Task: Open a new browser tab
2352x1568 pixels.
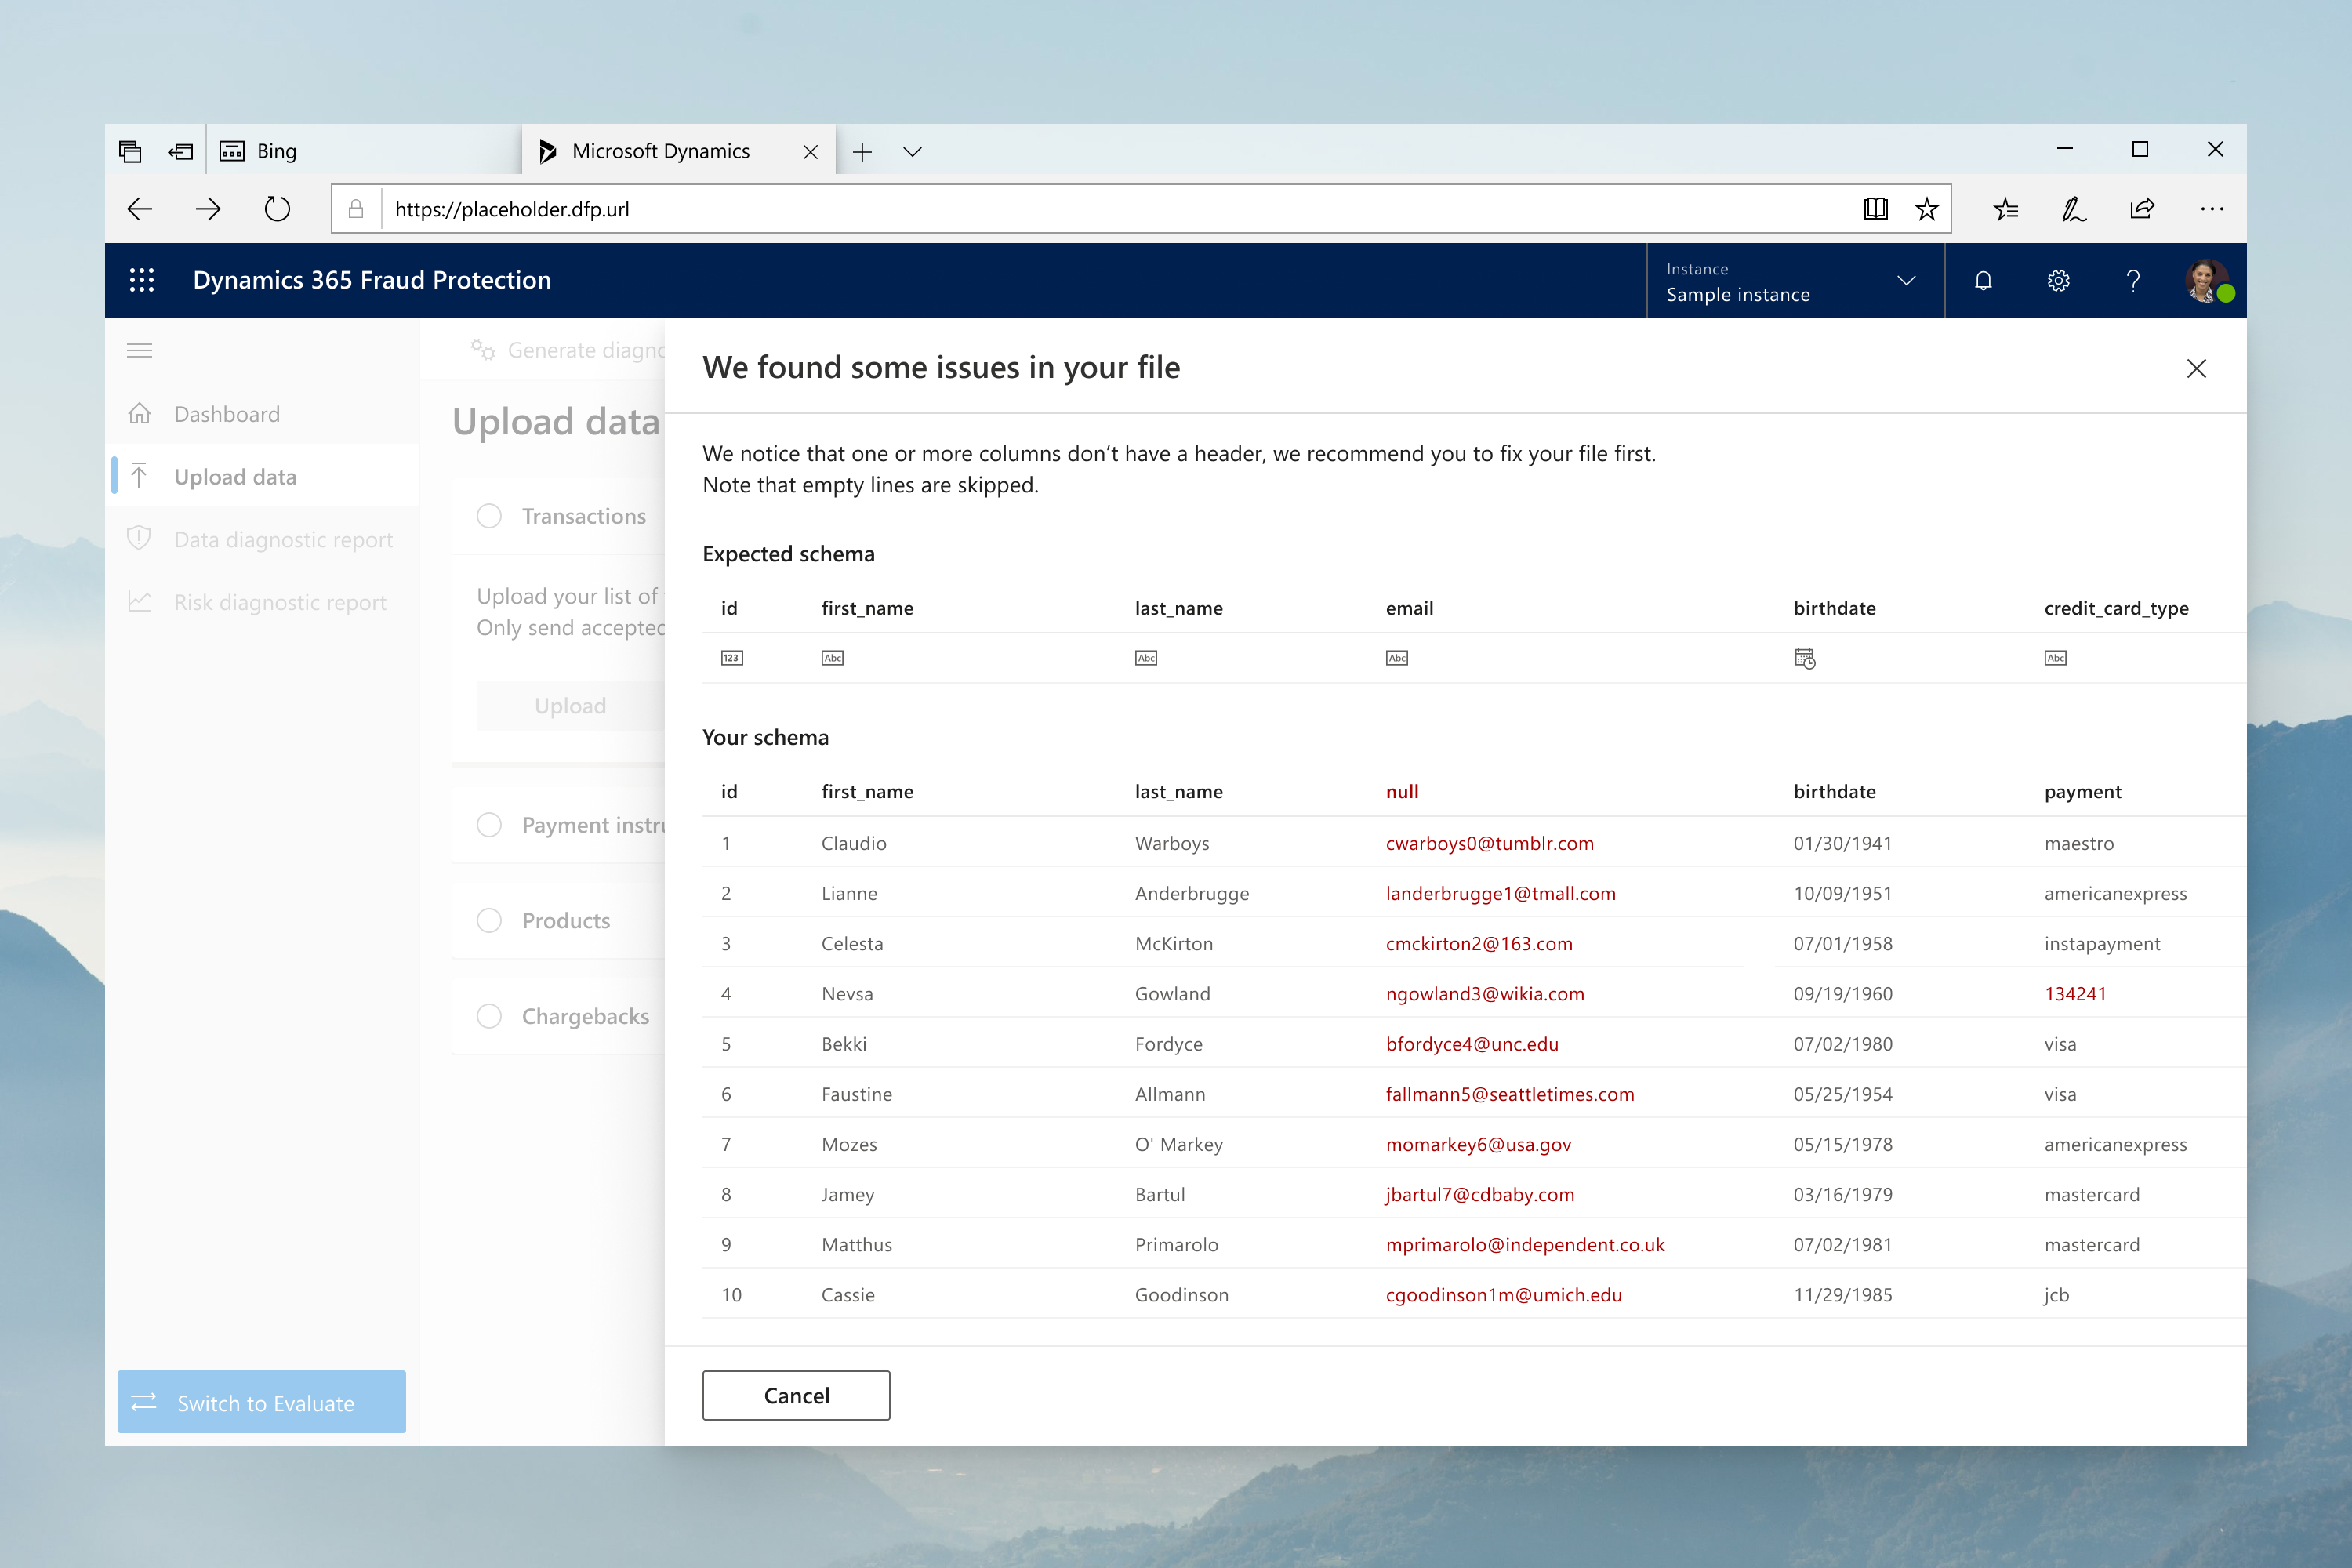Action: pyautogui.click(x=862, y=152)
